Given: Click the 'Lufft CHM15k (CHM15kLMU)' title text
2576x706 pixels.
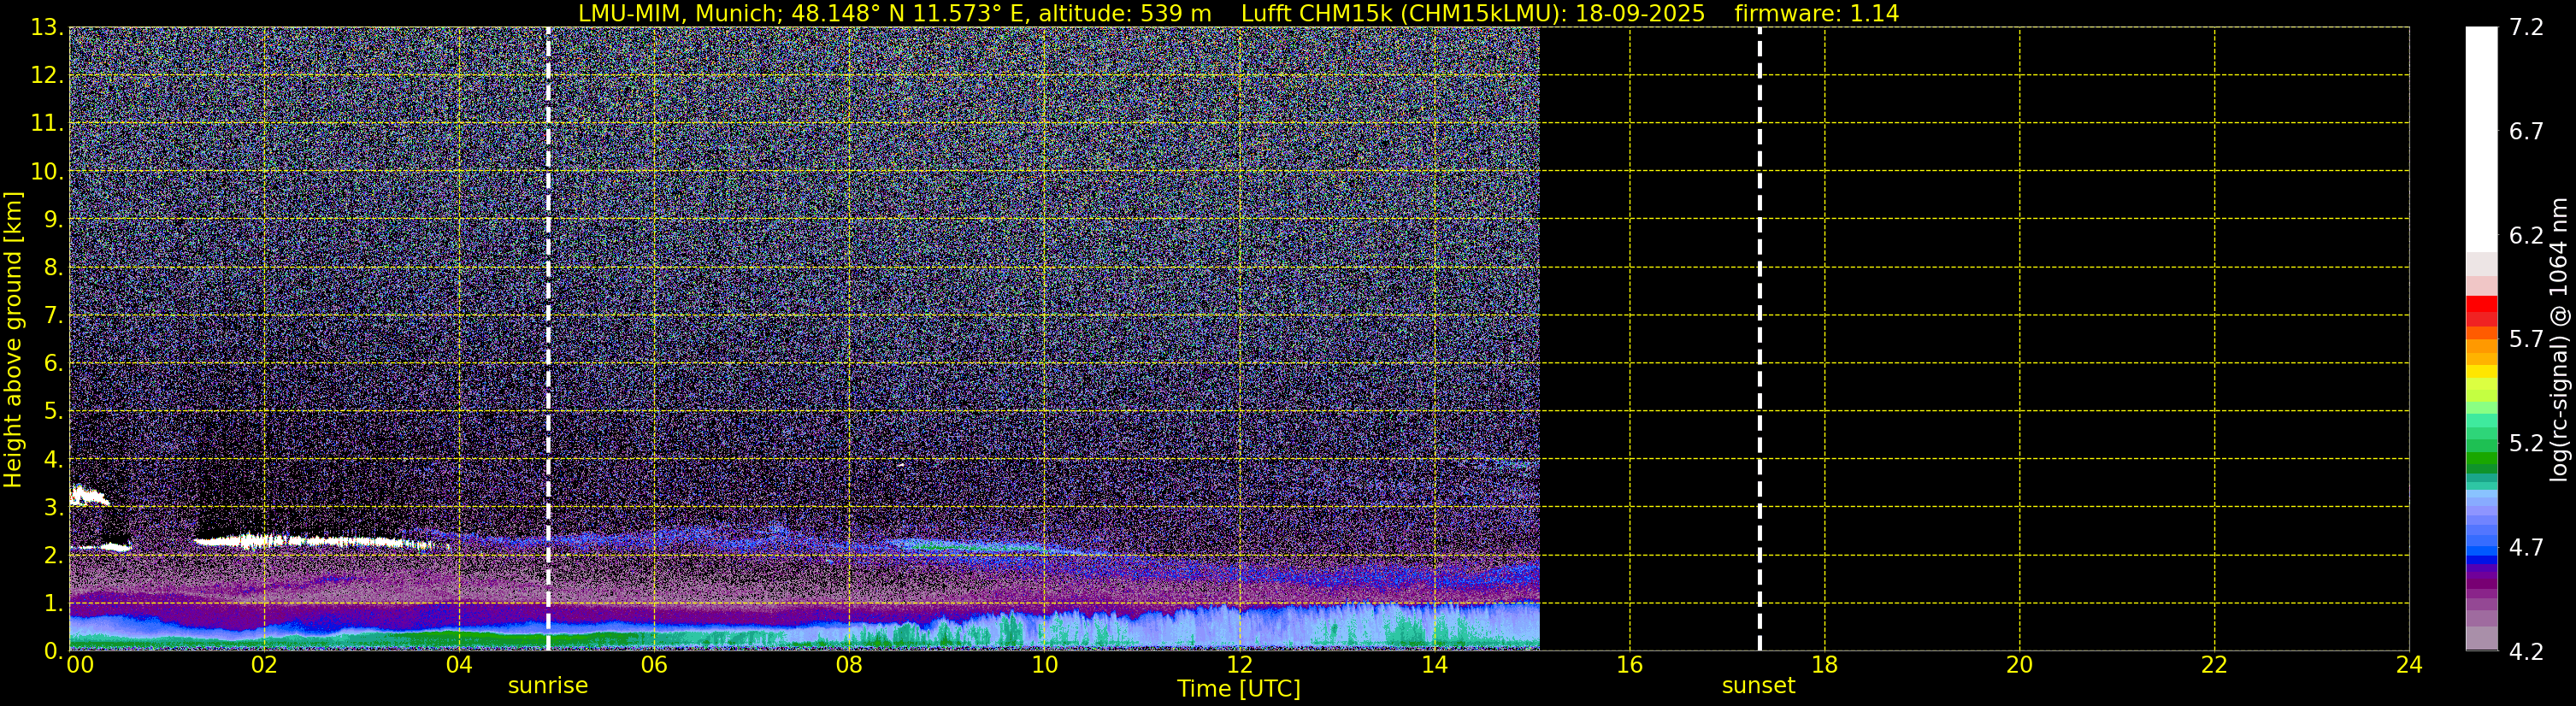Looking at the screenshot, I should [1404, 14].
